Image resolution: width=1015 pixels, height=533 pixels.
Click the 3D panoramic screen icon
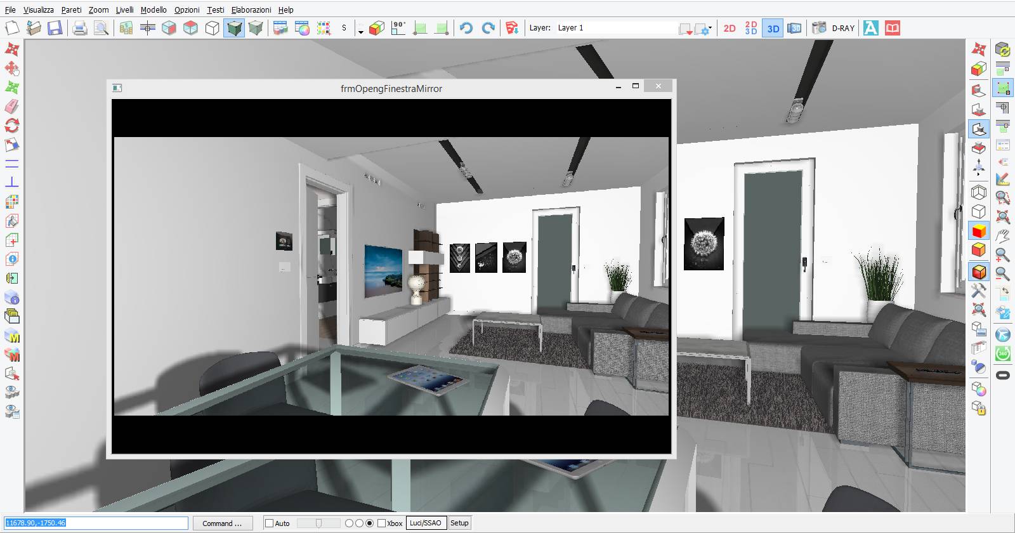click(x=794, y=28)
